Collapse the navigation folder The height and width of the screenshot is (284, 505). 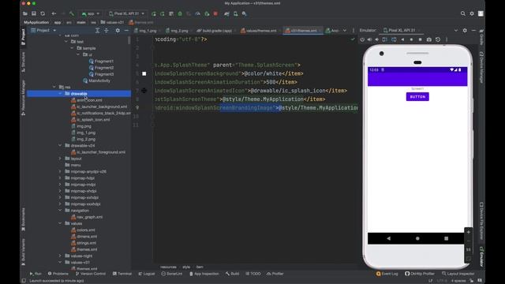pos(60,211)
